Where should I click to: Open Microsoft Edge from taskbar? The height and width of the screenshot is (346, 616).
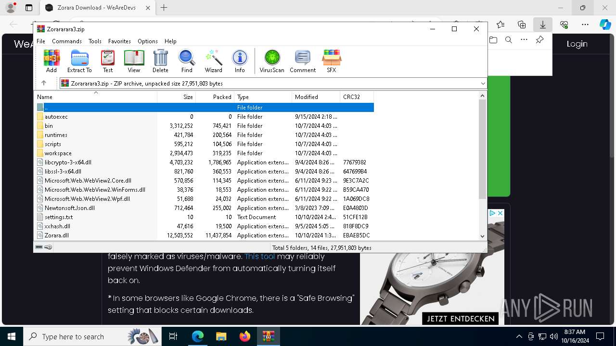pyautogui.click(x=198, y=336)
